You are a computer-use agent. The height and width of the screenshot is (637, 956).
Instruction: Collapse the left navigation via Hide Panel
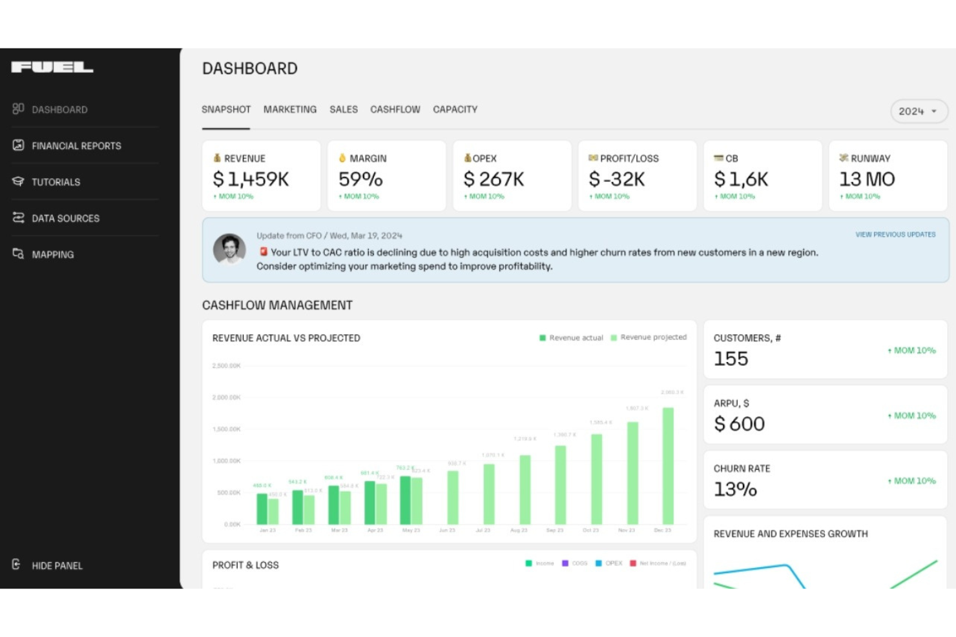pos(56,565)
